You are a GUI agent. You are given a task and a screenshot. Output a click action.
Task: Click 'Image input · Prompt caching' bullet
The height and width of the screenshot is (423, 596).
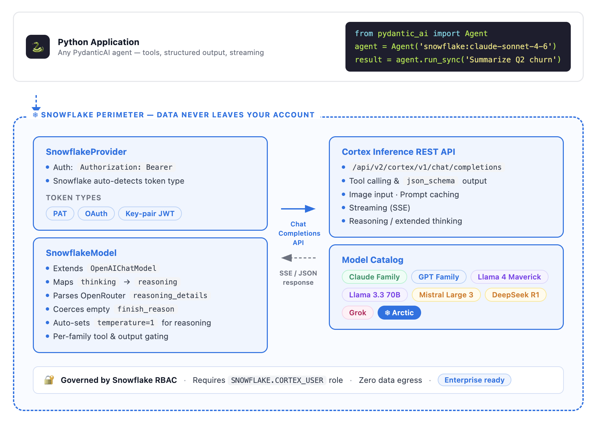404,195
